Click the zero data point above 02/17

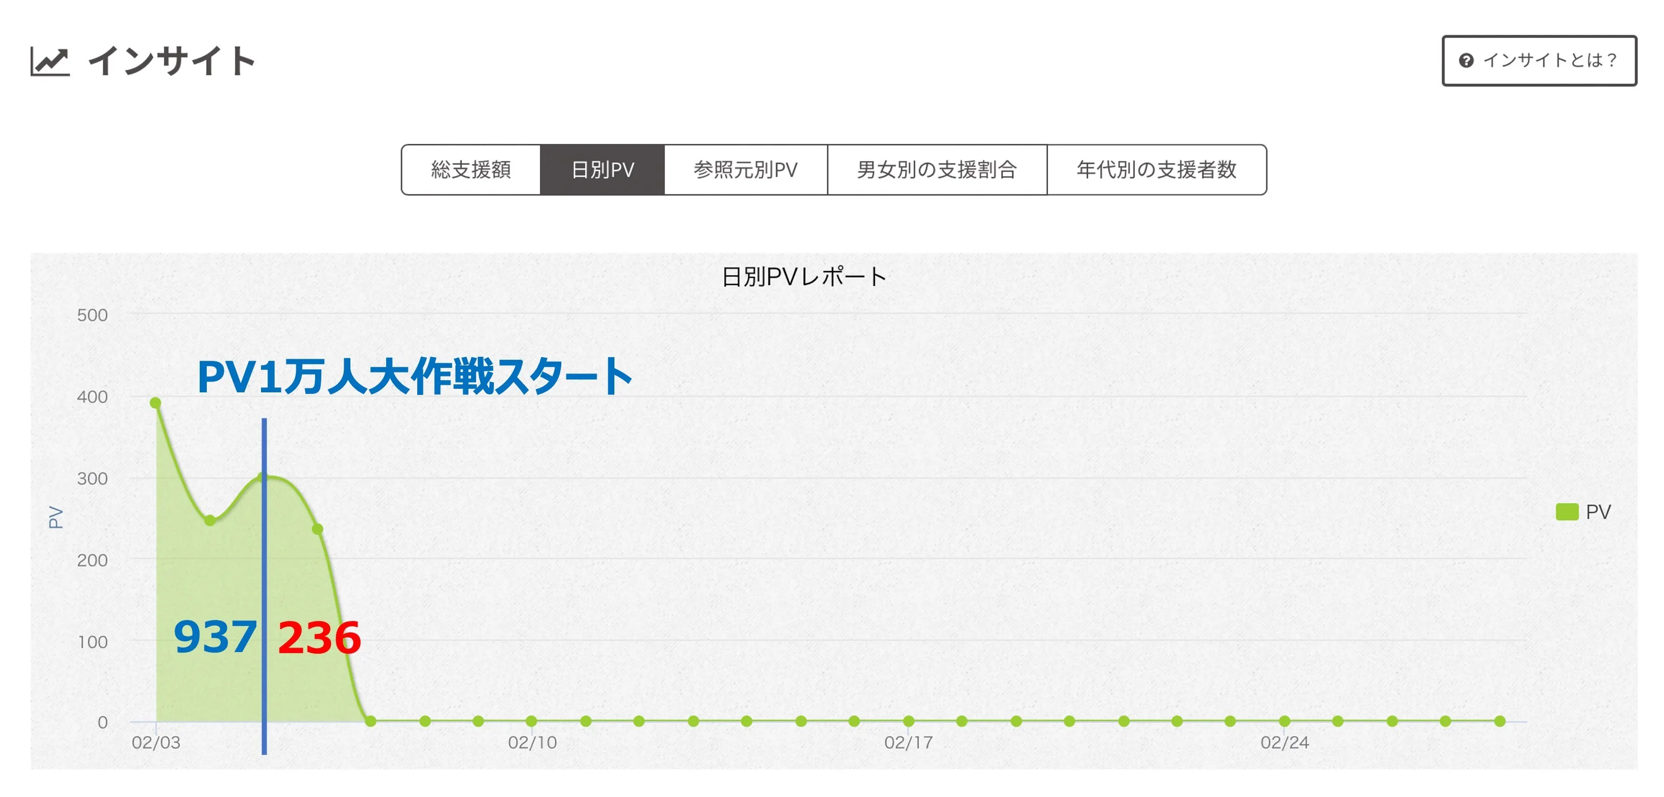908,721
